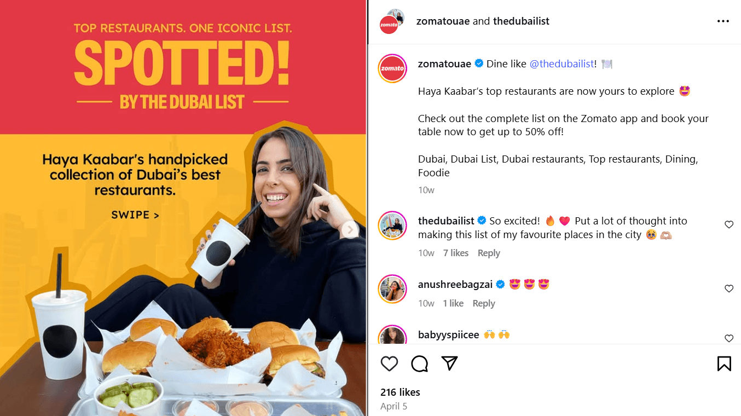Reply to anushreebagzai's comment
This screenshot has height=416, width=741.
tap(484, 303)
